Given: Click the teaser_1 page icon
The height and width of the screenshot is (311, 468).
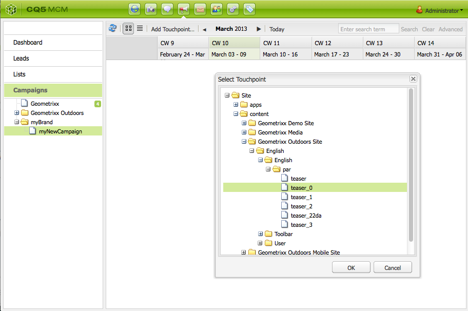Looking at the screenshot, I should pos(285,197).
